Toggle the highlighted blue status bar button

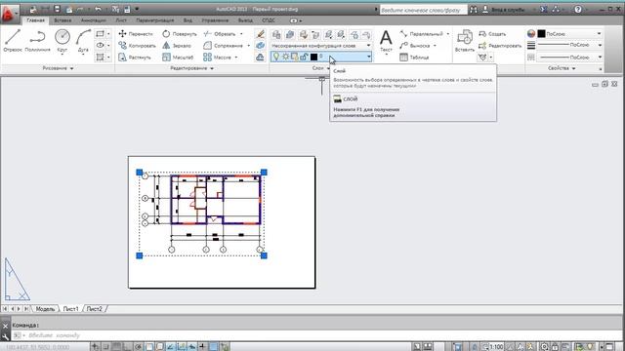[213, 347]
